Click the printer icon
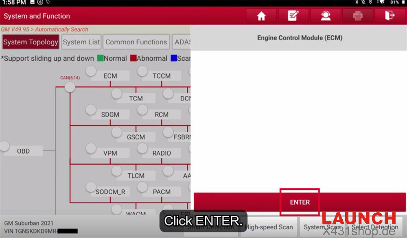The image size is (407, 238). (357, 16)
